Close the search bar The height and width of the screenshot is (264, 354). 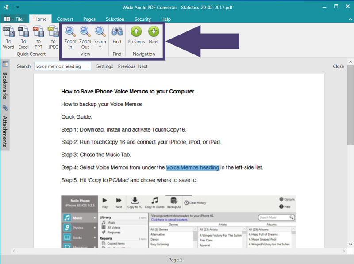338,66
